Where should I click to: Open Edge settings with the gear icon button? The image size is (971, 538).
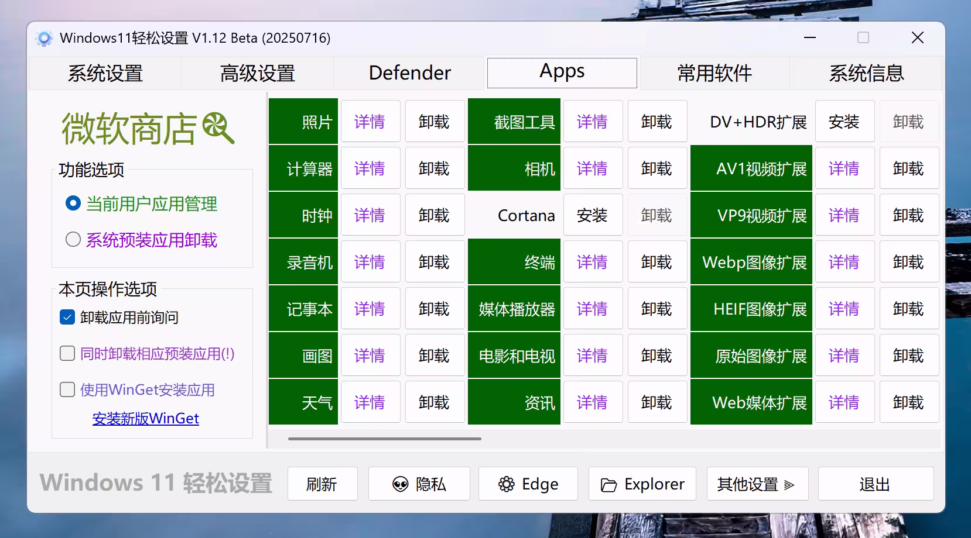coord(528,484)
